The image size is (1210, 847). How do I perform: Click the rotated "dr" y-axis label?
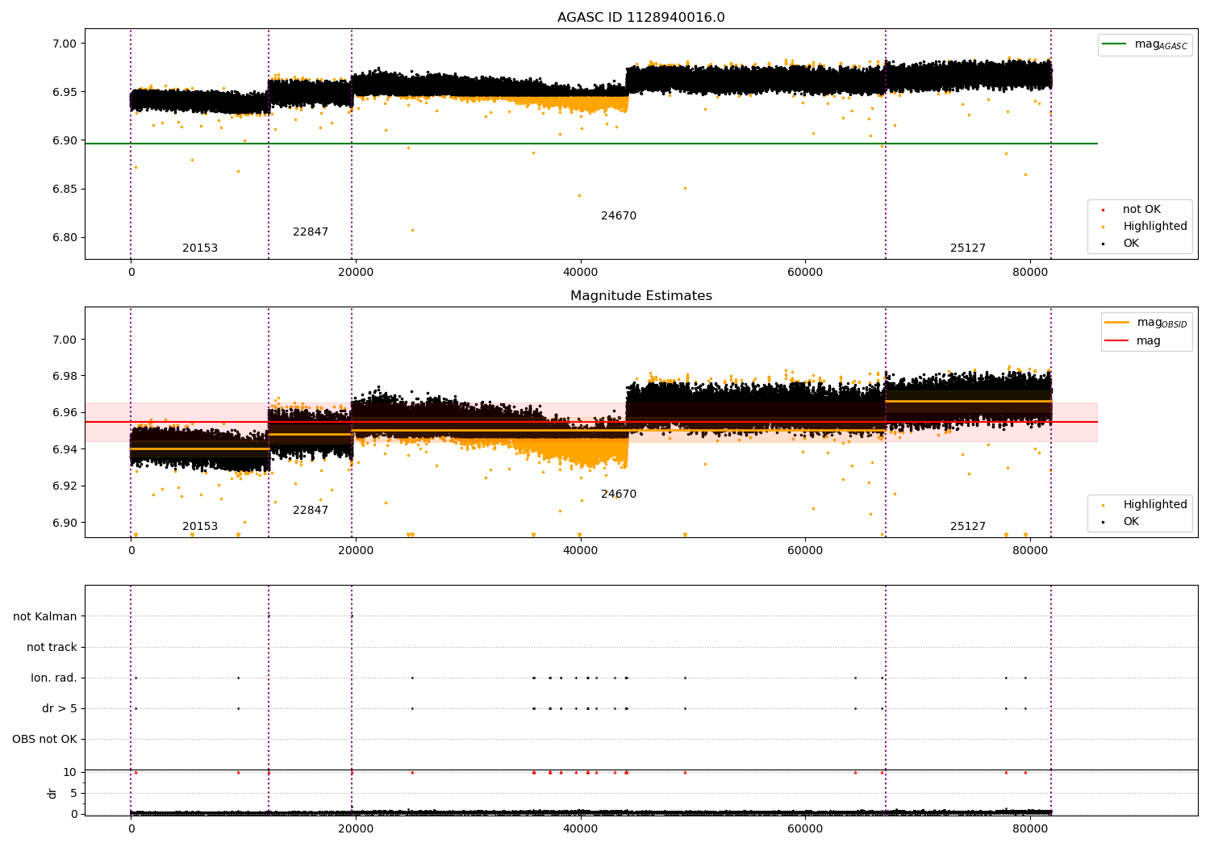52,793
